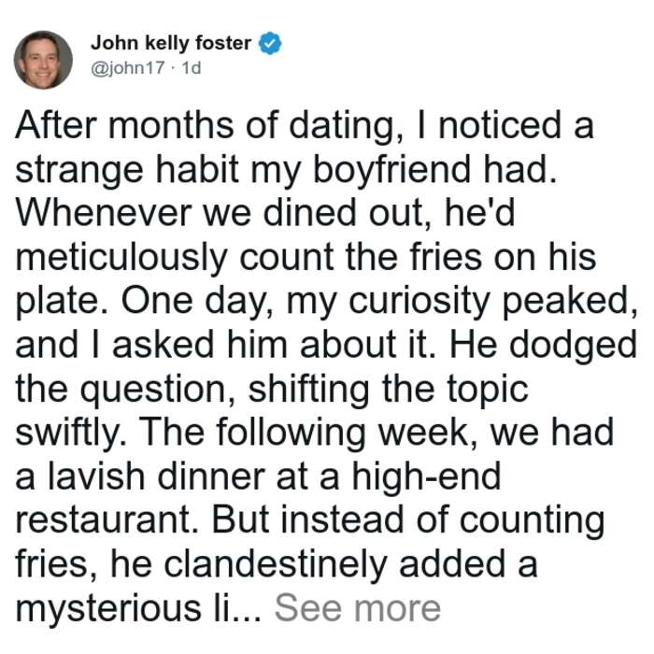Open the John kelly foster display name
The image size is (654, 654).
[171, 43]
